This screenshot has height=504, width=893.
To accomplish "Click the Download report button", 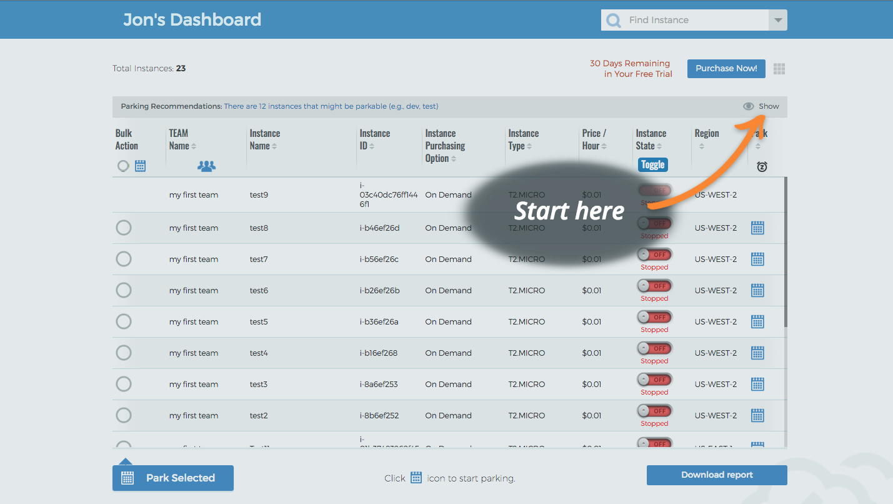I will click(717, 475).
